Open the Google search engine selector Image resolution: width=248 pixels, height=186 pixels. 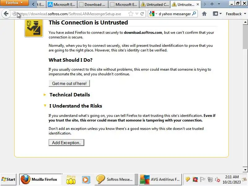pos(153,14)
